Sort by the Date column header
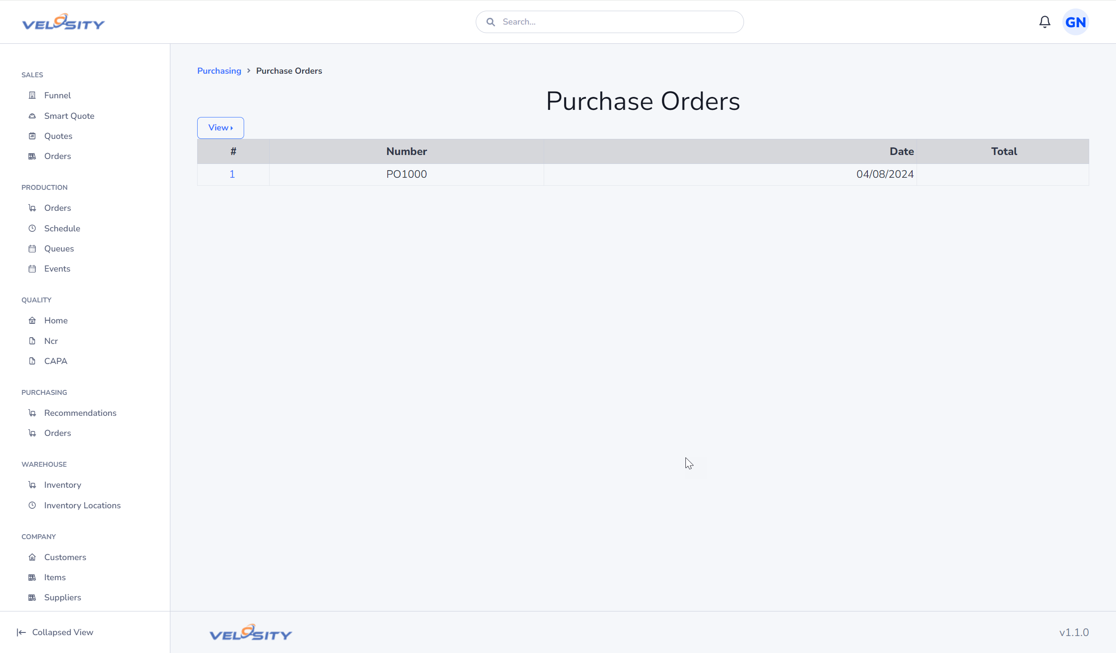 (x=901, y=151)
